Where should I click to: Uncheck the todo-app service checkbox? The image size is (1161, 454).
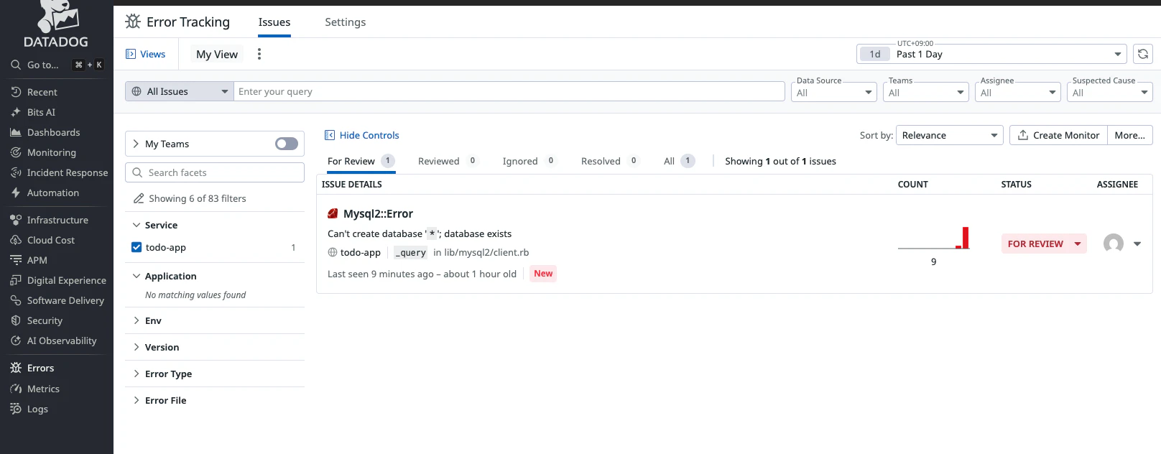coord(137,247)
